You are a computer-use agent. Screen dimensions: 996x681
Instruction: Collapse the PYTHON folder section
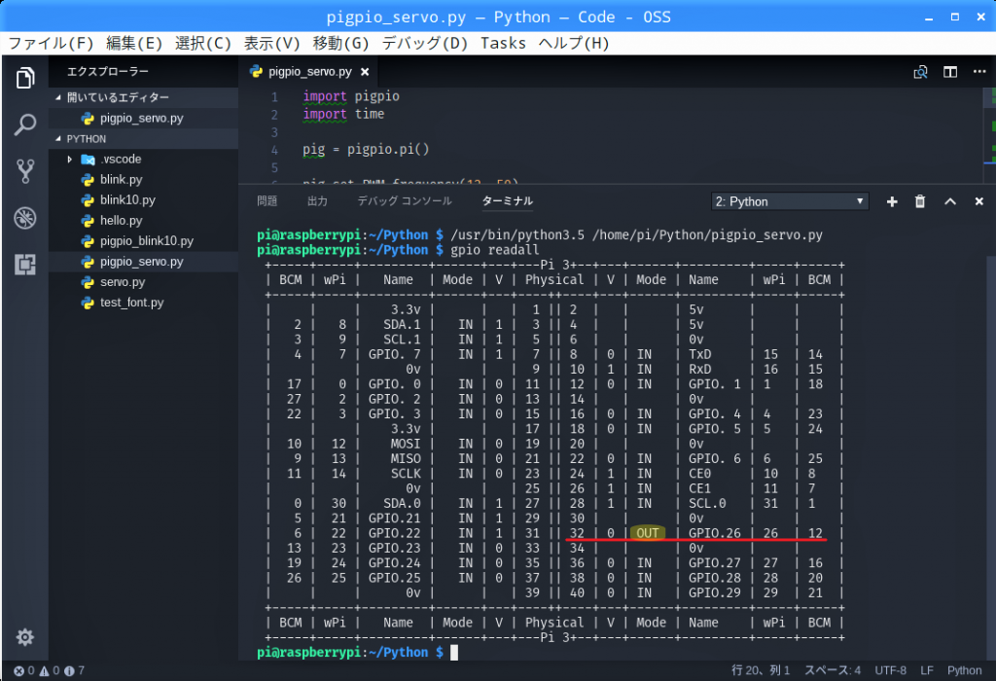(x=87, y=139)
